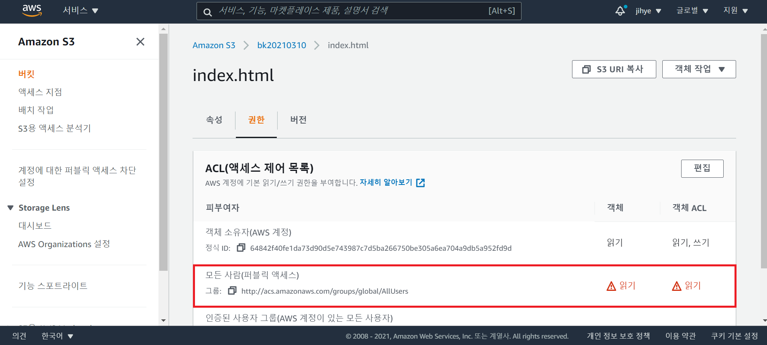Image resolution: width=767 pixels, height=345 pixels.
Task: Open the notifications bell icon
Action: (x=621, y=11)
